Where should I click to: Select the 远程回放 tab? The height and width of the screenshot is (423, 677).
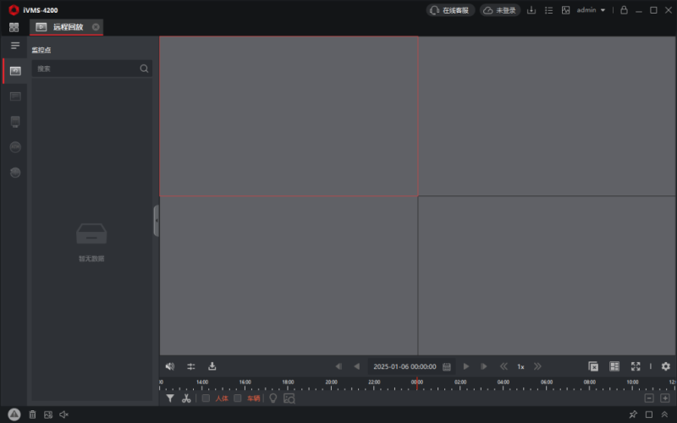tap(68, 27)
